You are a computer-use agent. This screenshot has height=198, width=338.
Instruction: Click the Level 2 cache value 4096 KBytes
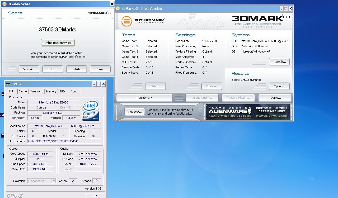[x=88, y=164]
